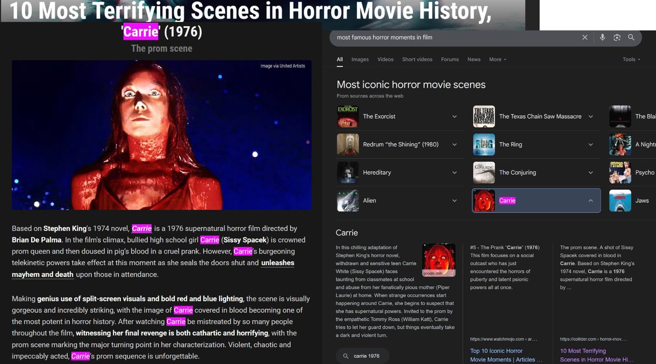Image resolution: width=656 pixels, height=364 pixels.
Task: Click the Carrie description image from google.com
Action: [438, 260]
